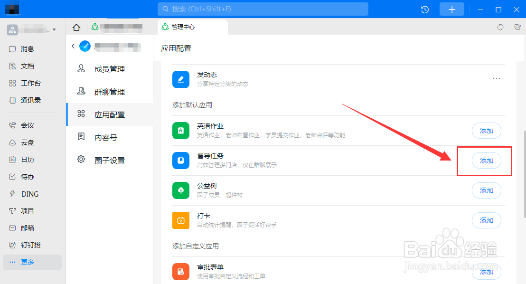This screenshot has width=526, height=284.
Task: Show recent history via the clock icon
Action: pyautogui.click(x=424, y=9)
